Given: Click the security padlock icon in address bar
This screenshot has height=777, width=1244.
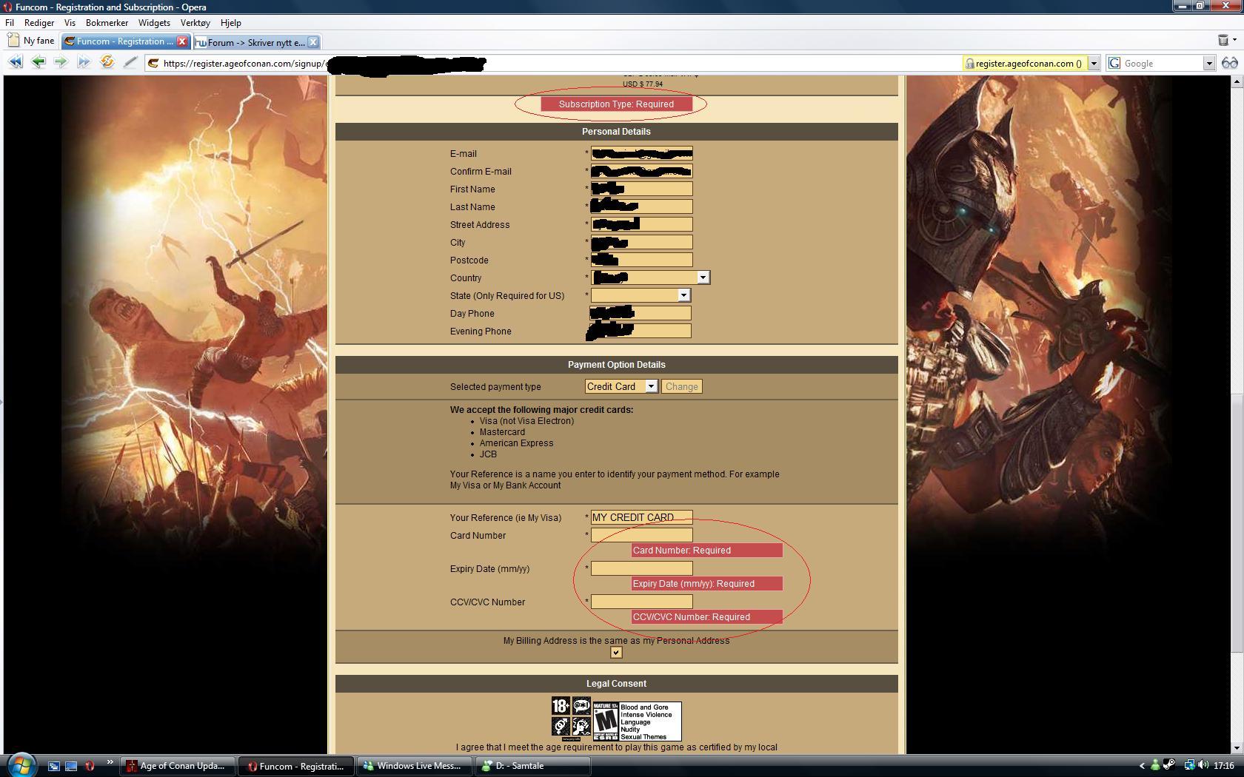Looking at the screenshot, I should pos(969,64).
